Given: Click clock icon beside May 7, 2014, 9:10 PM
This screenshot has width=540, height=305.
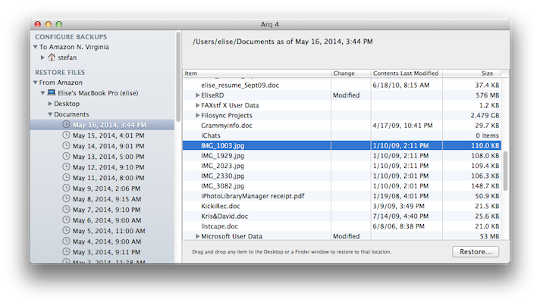Looking at the screenshot, I should (x=66, y=210).
